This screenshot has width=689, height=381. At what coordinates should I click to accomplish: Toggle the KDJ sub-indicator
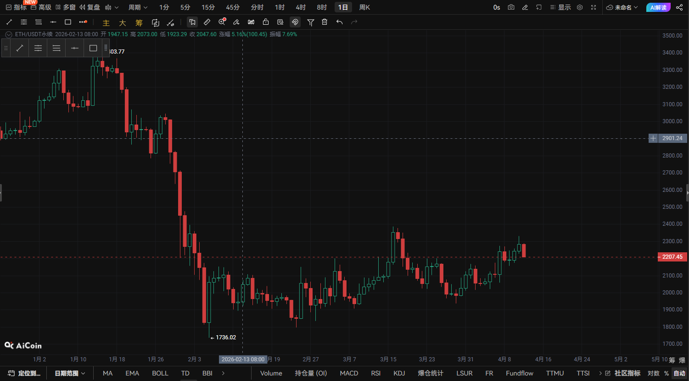click(399, 373)
